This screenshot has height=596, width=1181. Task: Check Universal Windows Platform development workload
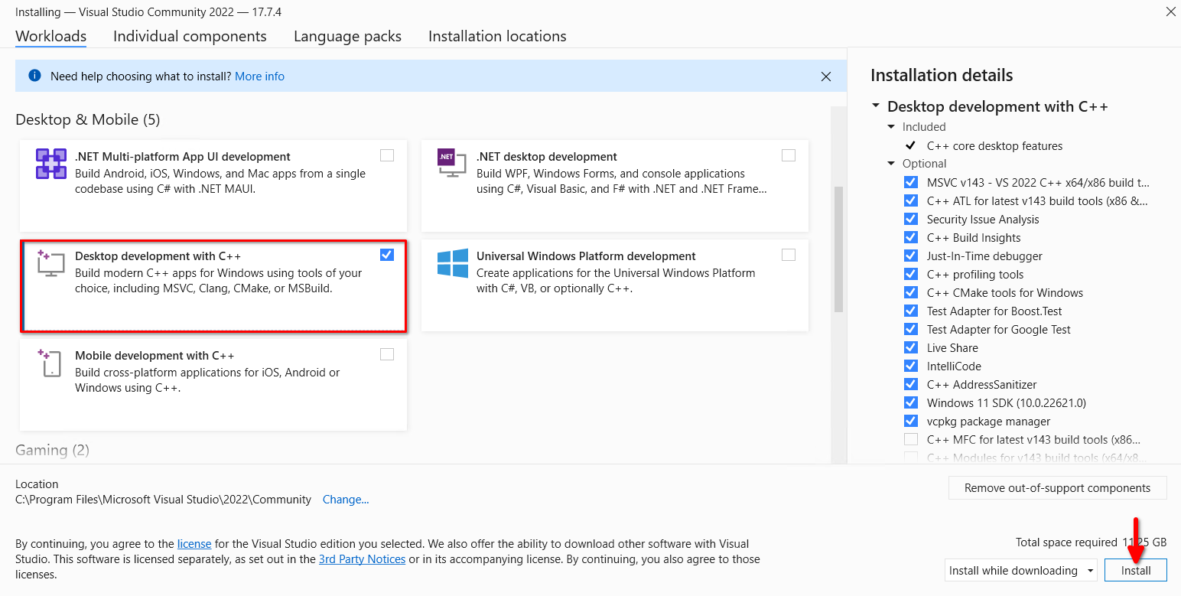coord(789,255)
